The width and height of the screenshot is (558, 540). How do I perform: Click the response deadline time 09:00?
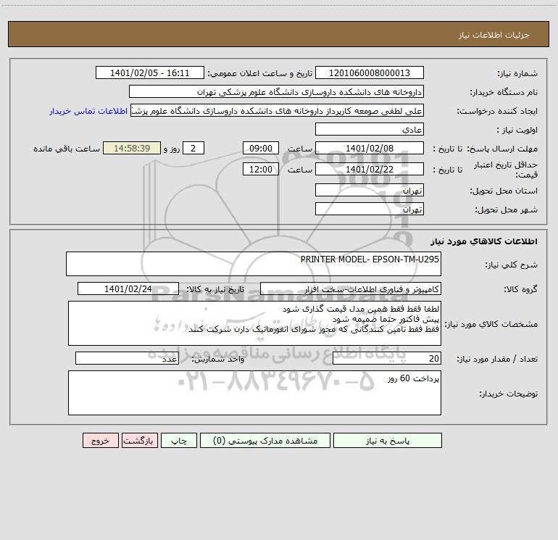260,148
